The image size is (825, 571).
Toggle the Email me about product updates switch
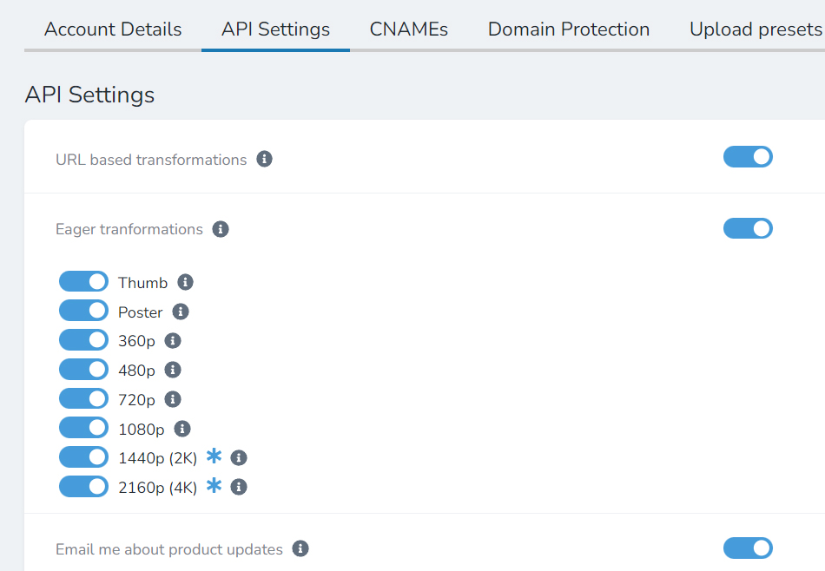point(748,548)
